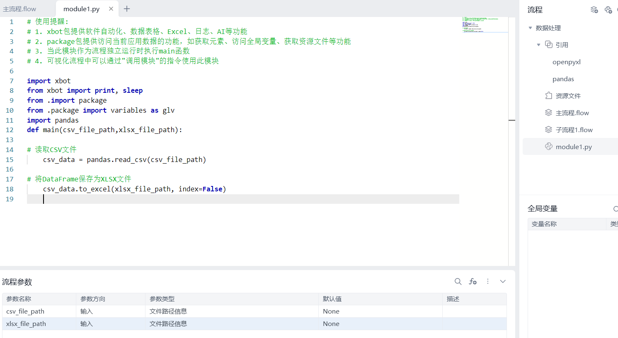
Task: Open the flow parameters more options menu
Action: click(x=488, y=282)
